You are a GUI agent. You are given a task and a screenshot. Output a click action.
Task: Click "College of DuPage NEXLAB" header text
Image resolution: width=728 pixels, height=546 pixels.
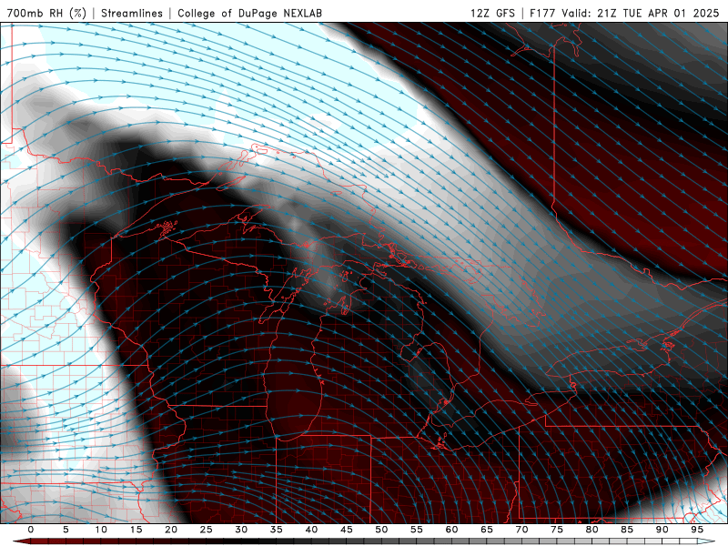249,13
